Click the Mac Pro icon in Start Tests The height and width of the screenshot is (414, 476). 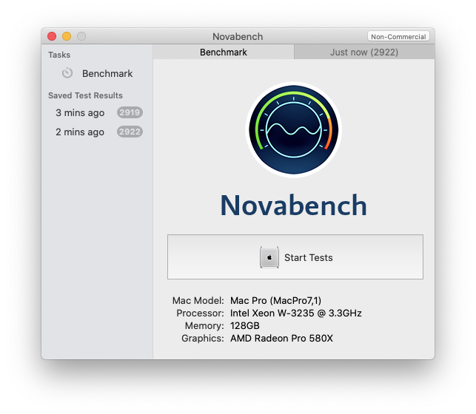(269, 257)
